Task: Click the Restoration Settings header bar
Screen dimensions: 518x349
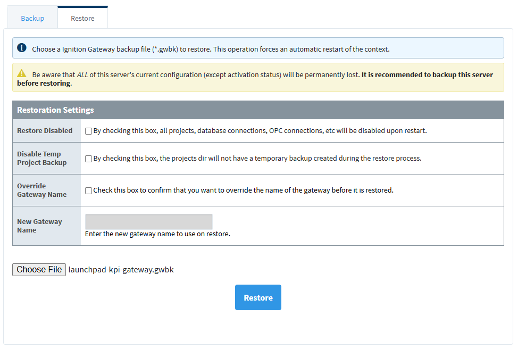Action: [258, 110]
